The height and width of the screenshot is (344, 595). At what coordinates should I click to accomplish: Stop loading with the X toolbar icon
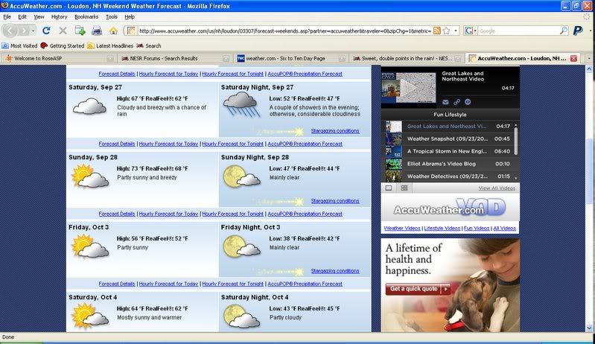point(63,31)
